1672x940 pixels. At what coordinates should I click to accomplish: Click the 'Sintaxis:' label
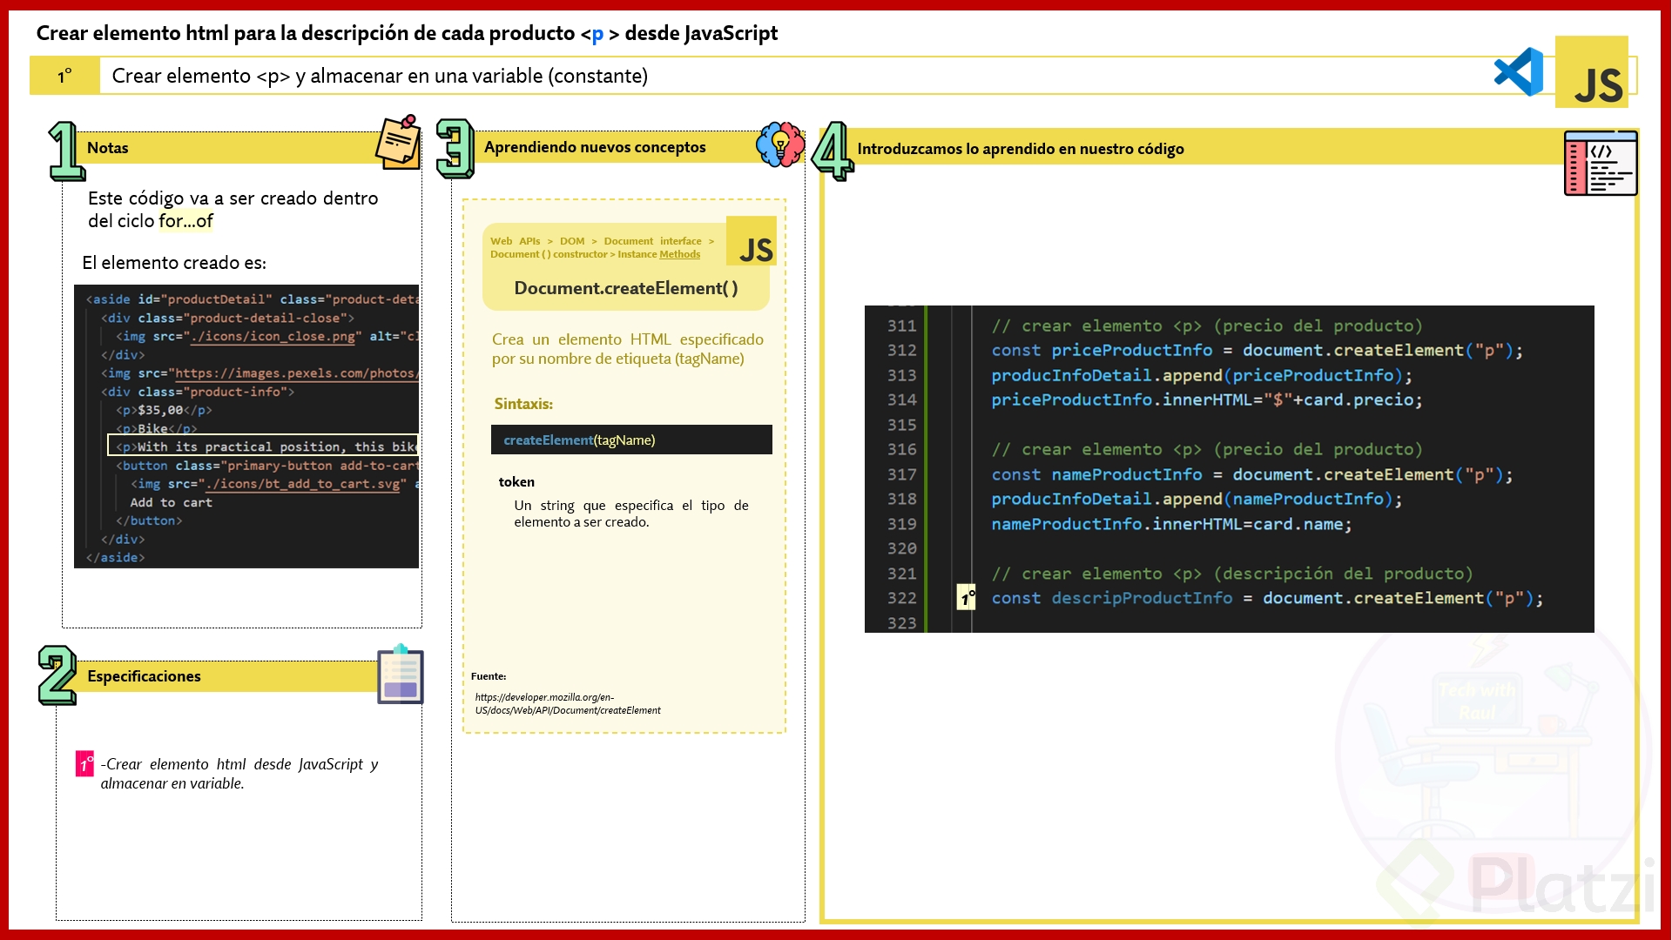click(523, 404)
